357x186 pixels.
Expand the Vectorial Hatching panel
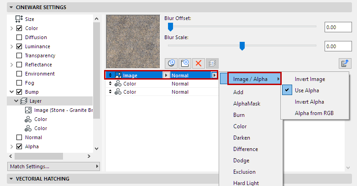click(x=11, y=179)
